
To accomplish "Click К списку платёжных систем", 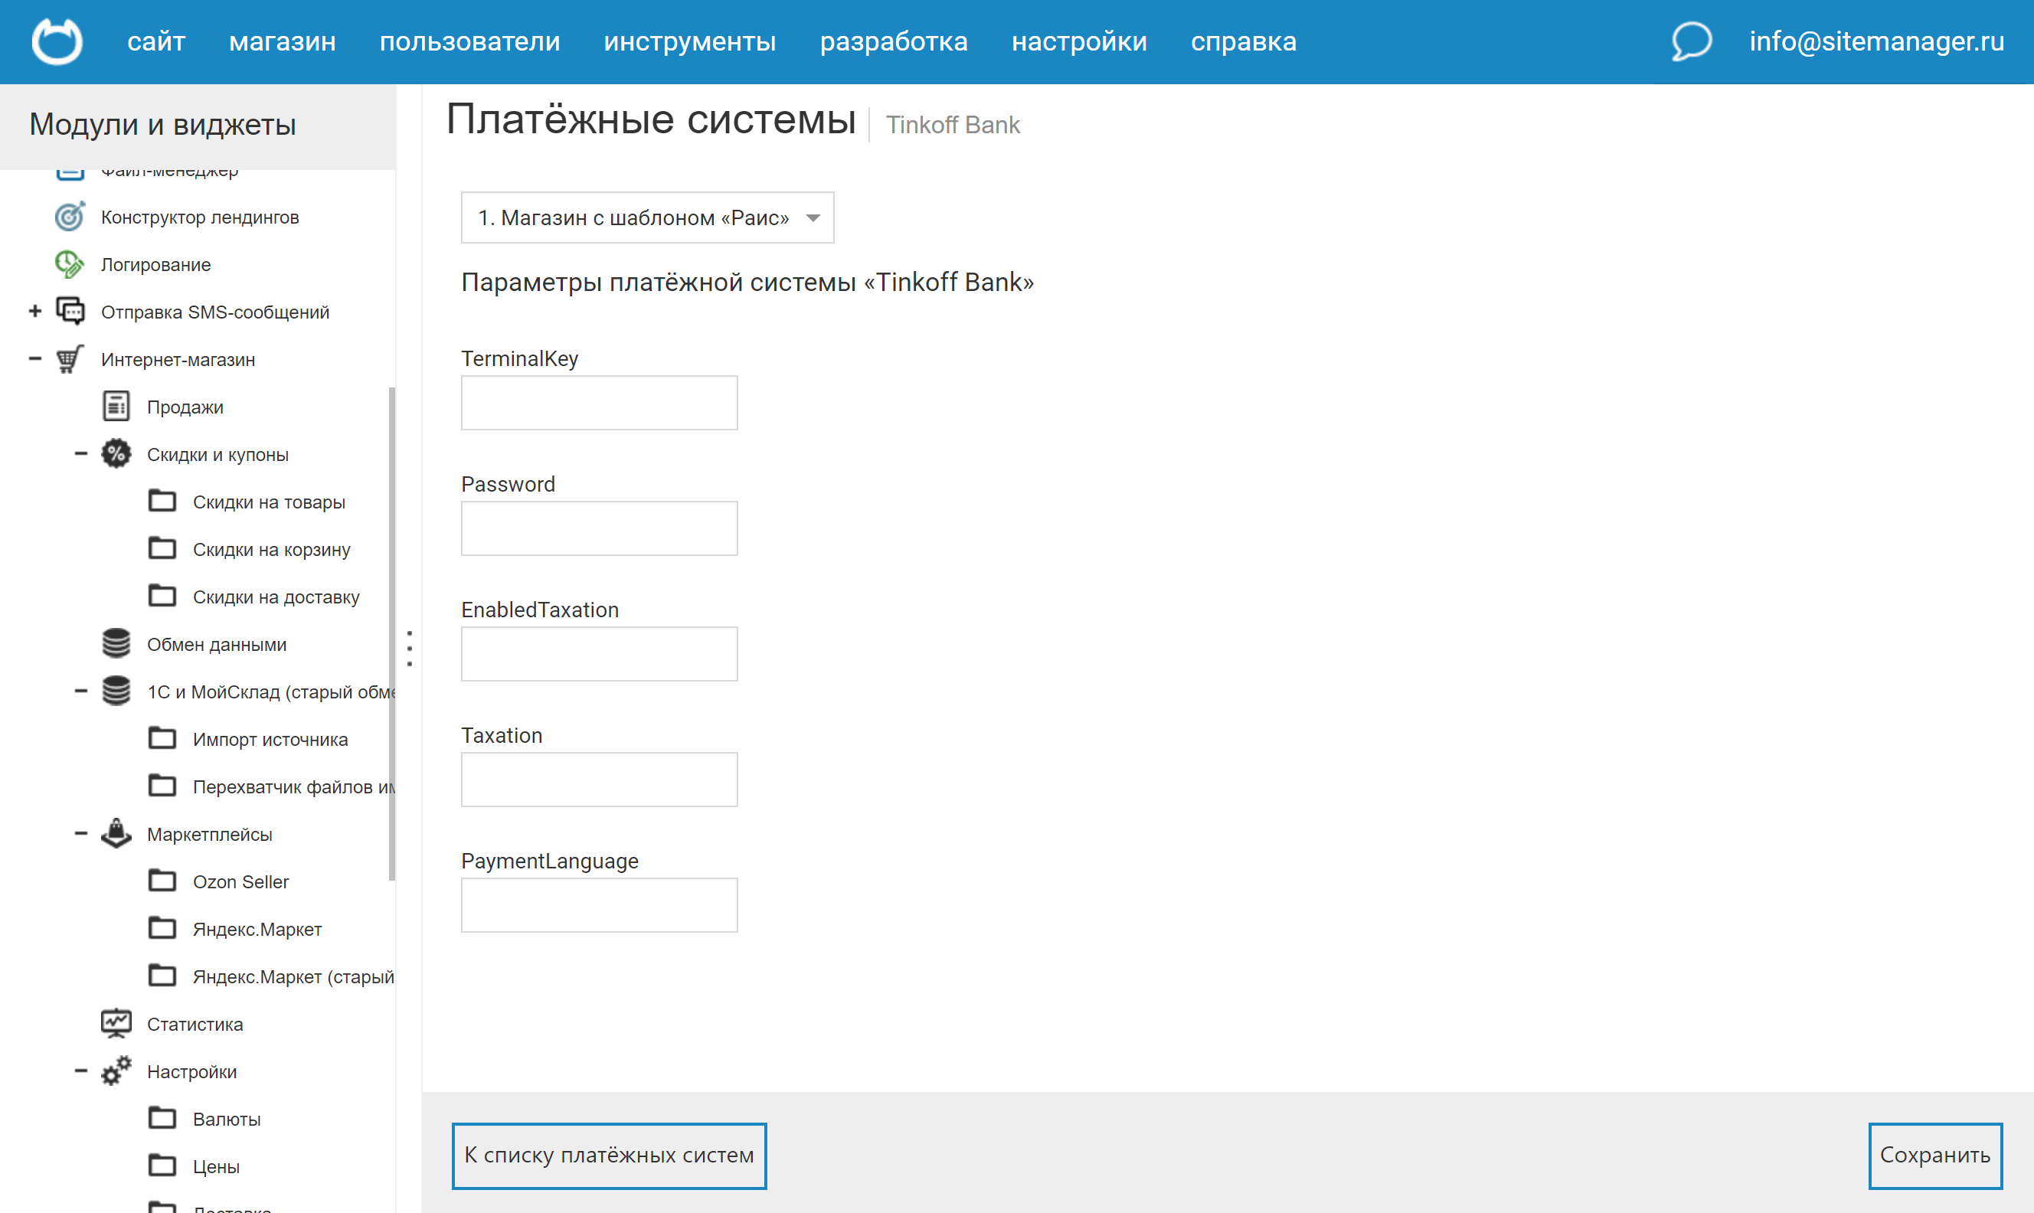I will 609,1155.
